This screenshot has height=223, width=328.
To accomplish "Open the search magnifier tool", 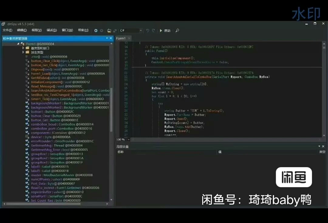I will [x=177, y=31].
